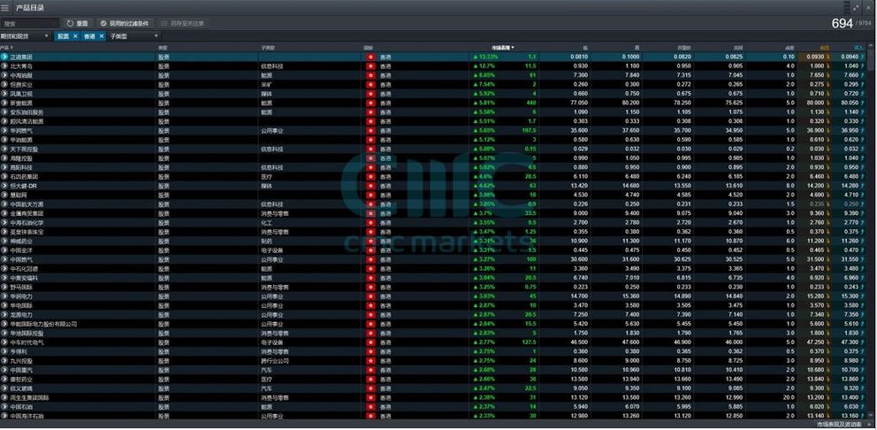The width and height of the screenshot is (877, 430).
Task: Expand the 北大青鸟 row arrow icon
Action: (4, 66)
